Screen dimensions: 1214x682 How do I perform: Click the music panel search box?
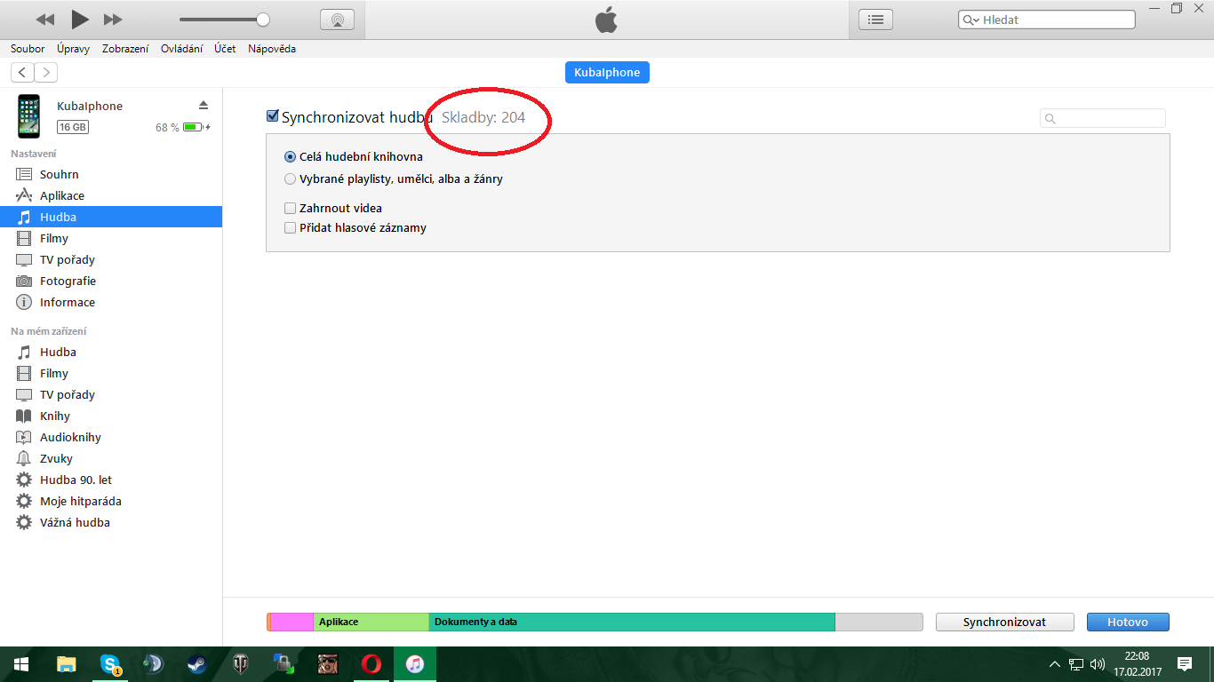pyautogui.click(x=1102, y=118)
